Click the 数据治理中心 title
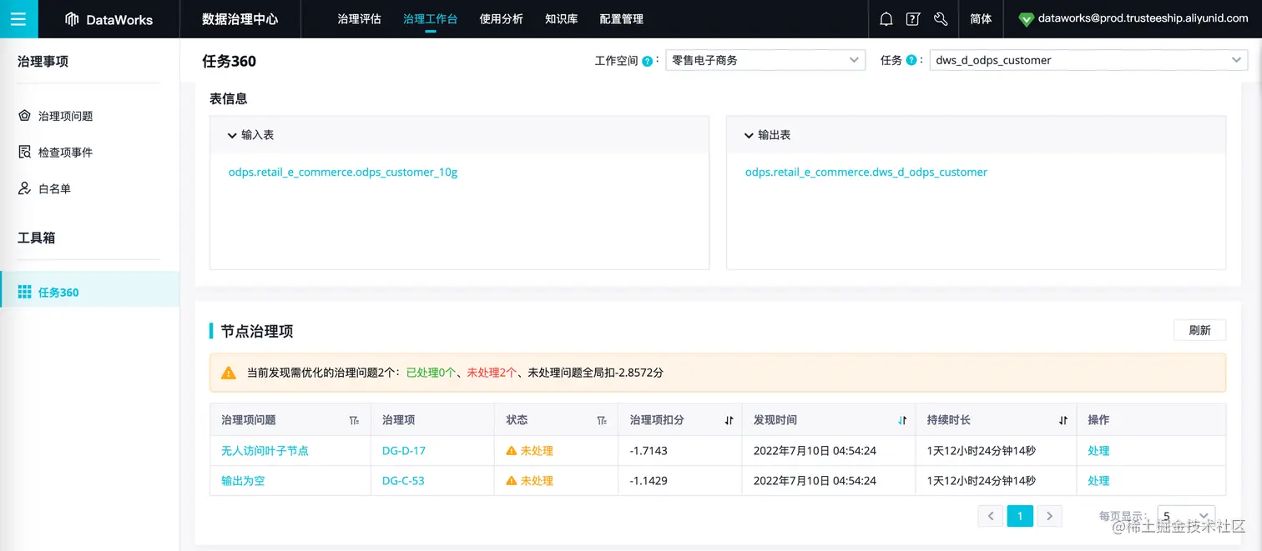1262x551 pixels. [240, 18]
